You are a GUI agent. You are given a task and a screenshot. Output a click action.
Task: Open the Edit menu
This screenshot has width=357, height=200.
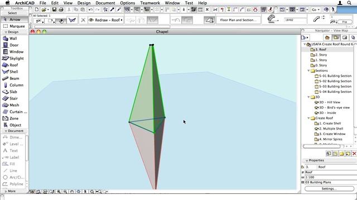[x=55, y=3]
